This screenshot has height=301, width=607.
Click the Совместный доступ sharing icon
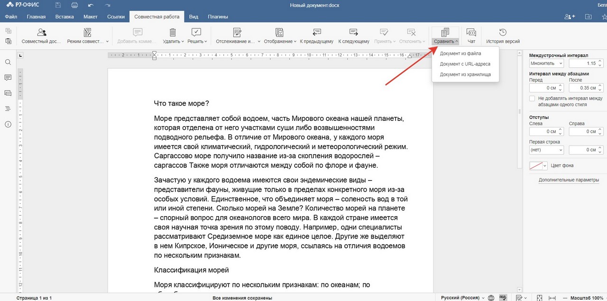pyautogui.click(x=42, y=36)
